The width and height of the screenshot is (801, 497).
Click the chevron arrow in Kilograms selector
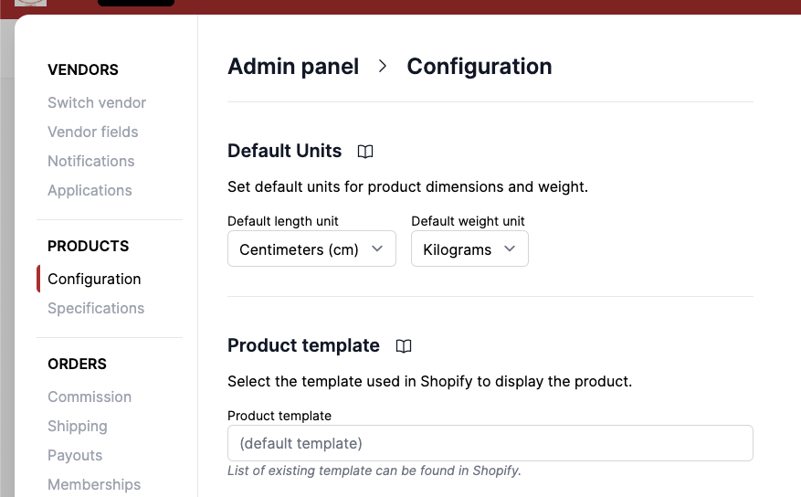pos(510,248)
